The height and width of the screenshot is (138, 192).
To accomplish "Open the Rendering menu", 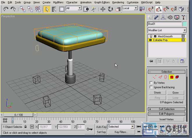I will (118, 2).
